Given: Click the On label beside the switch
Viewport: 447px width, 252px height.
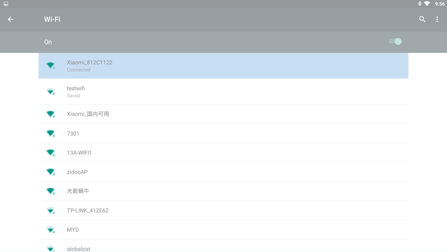Looking at the screenshot, I should [x=48, y=42].
